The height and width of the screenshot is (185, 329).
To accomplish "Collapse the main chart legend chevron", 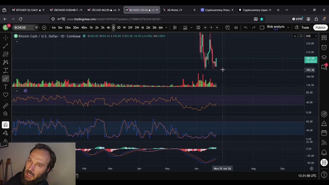I will (x=17, y=41).
